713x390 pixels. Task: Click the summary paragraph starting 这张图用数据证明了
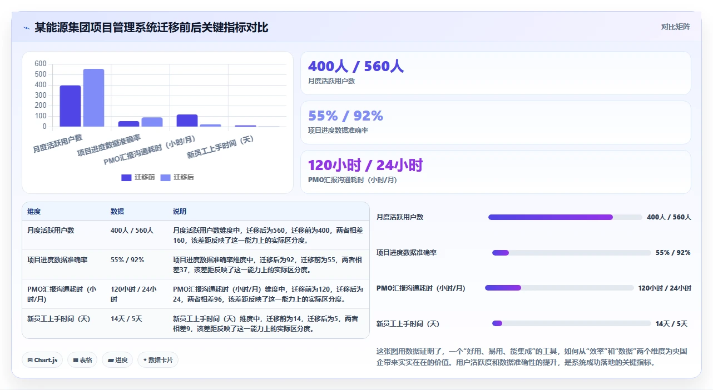532,357
